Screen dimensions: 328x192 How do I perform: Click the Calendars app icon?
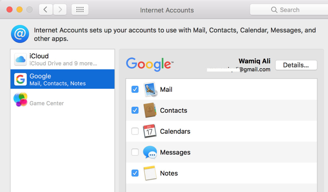[150, 131]
